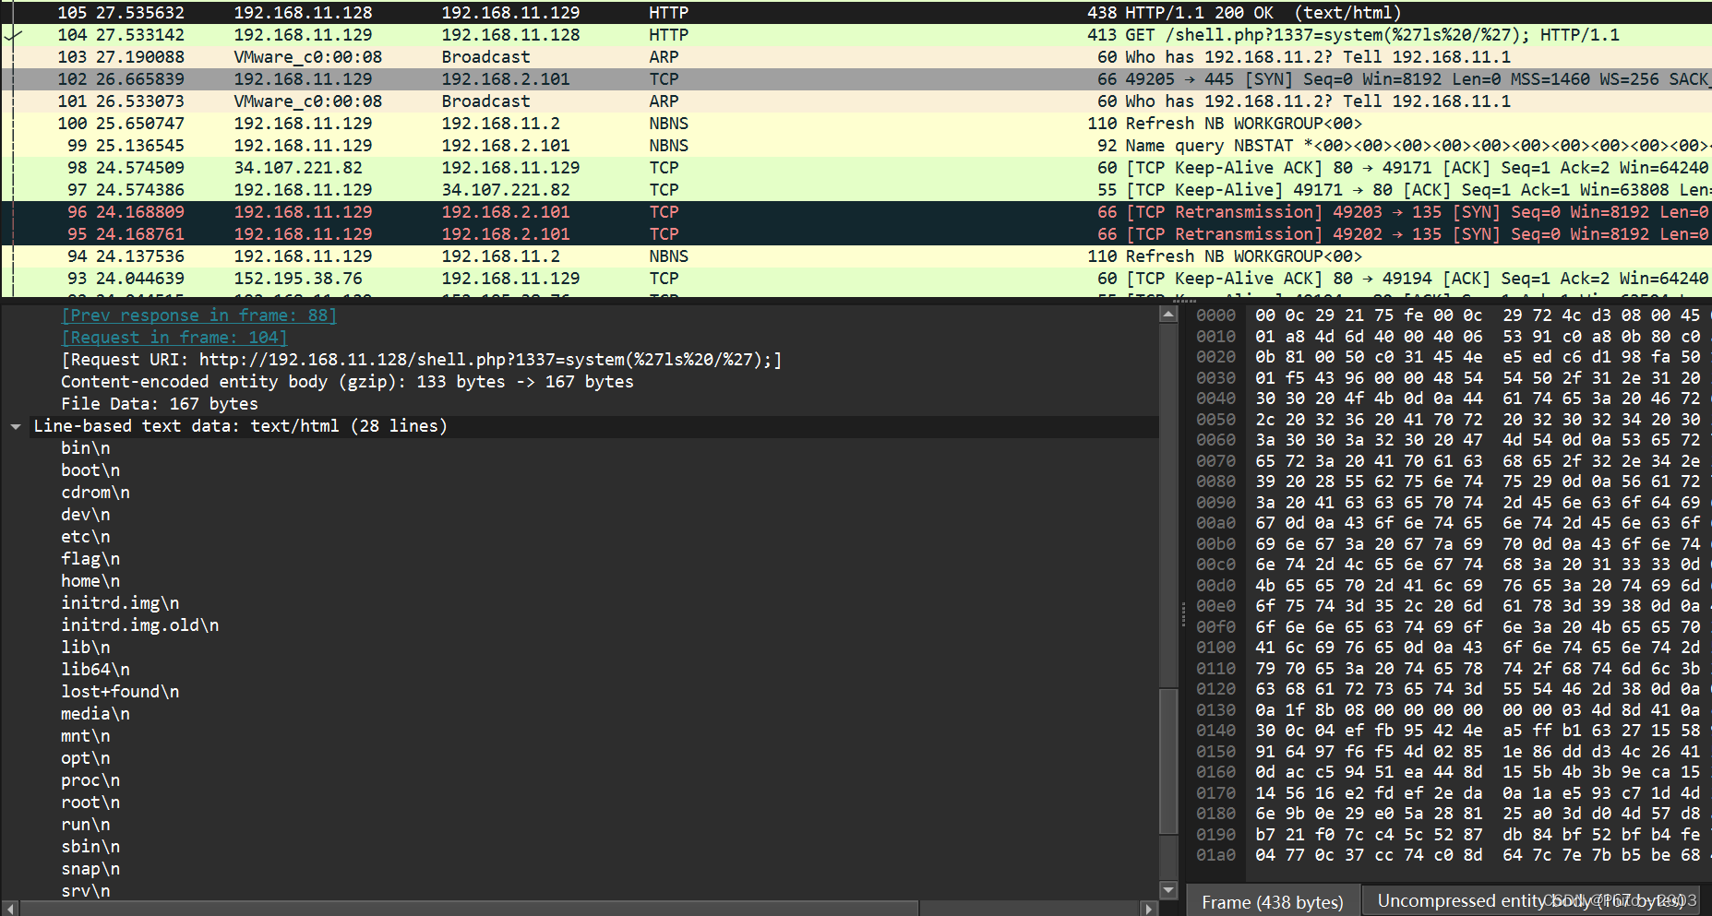Click the "flag\n" line in text data
This screenshot has width=1712, height=916.
(x=90, y=558)
